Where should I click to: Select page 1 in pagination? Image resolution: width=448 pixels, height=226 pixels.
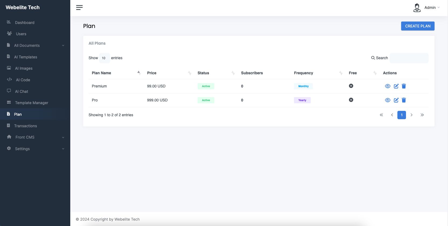coord(401,115)
